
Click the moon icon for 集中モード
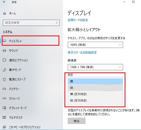(x=4, y=70)
